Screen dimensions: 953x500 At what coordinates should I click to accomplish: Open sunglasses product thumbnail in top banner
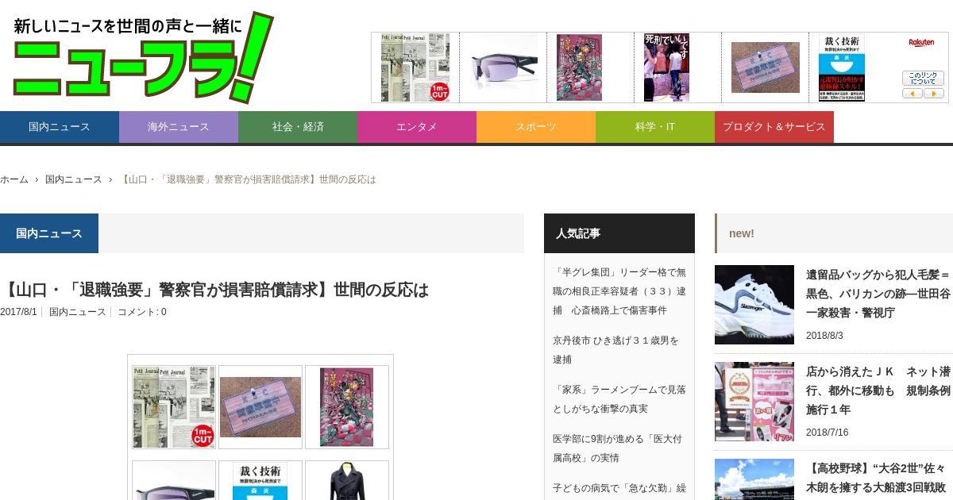pos(503,67)
